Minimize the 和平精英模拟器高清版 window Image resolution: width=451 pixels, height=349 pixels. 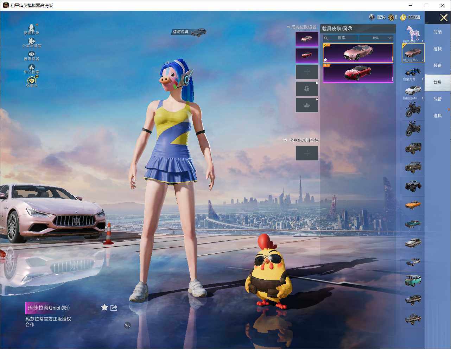click(411, 5)
